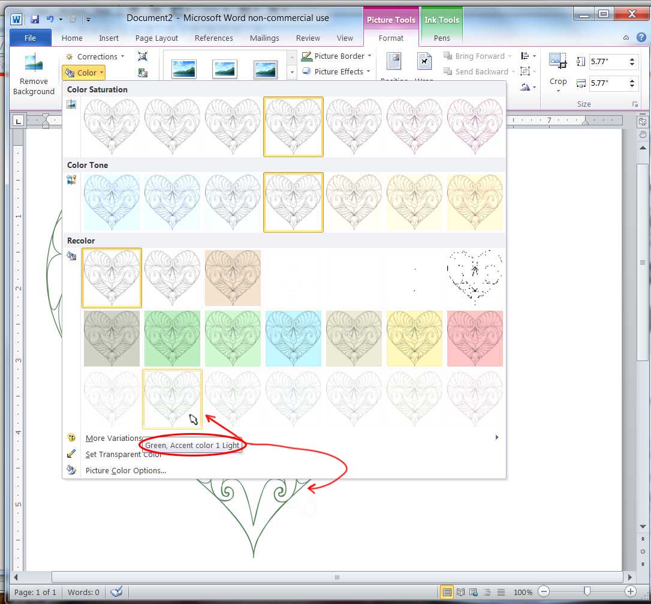
Task: Enable Draft view from status bar
Action: [x=501, y=592]
